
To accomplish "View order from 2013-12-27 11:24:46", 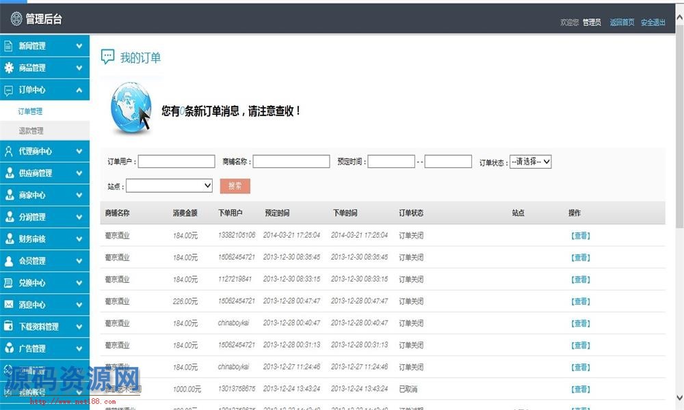I will pyautogui.click(x=581, y=368).
